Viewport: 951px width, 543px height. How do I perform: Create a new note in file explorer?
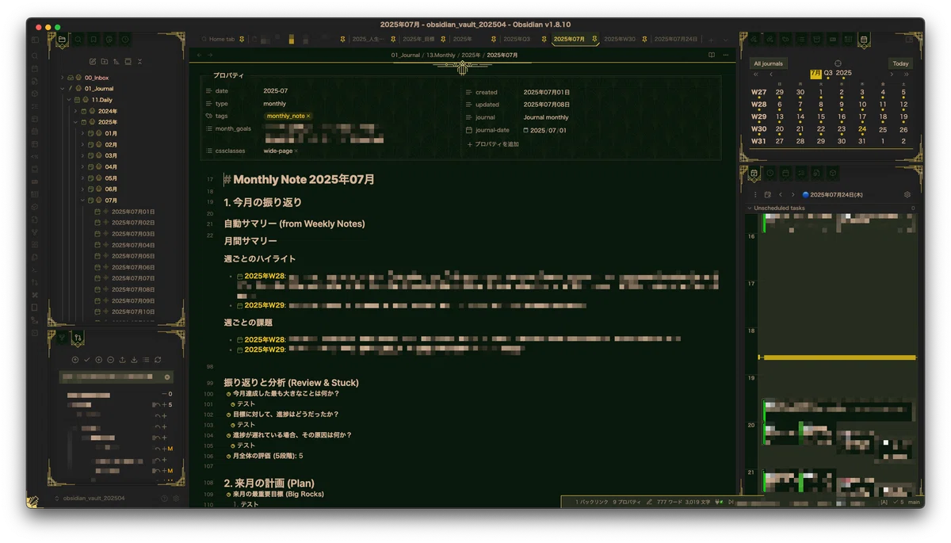point(93,61)
